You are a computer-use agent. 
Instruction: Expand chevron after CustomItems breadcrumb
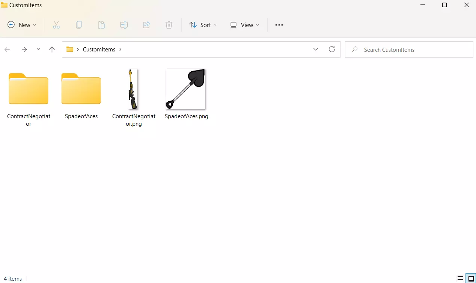click(x=120, y=50)
